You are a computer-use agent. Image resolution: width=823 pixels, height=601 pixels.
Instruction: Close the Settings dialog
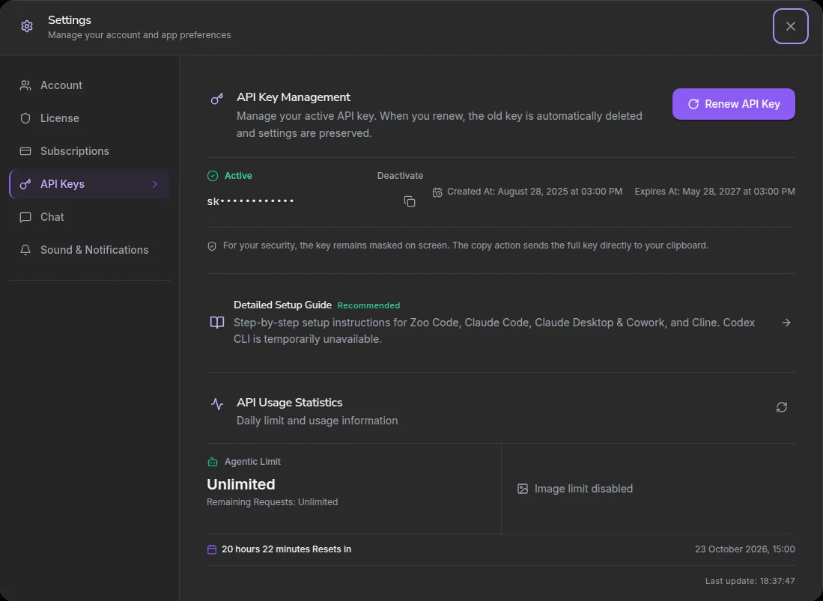point(791,26)
